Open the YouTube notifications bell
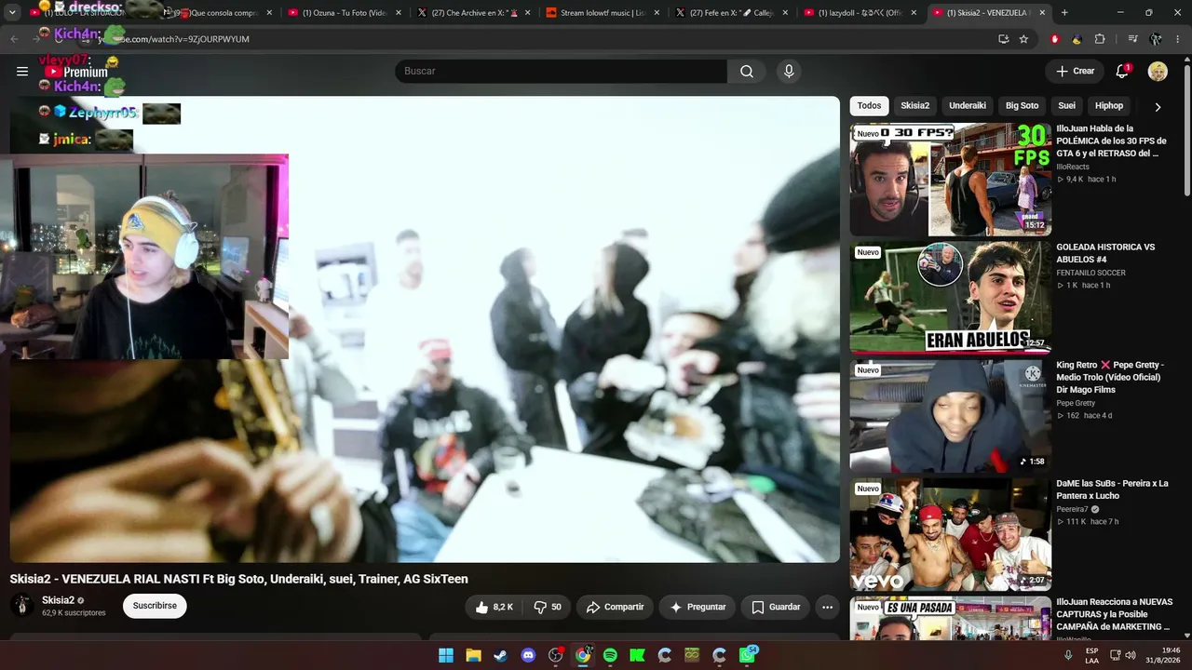 coord(1122,72)
